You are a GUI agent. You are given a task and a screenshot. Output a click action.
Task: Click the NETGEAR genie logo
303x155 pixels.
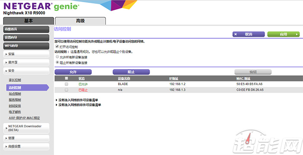[42, 6]
